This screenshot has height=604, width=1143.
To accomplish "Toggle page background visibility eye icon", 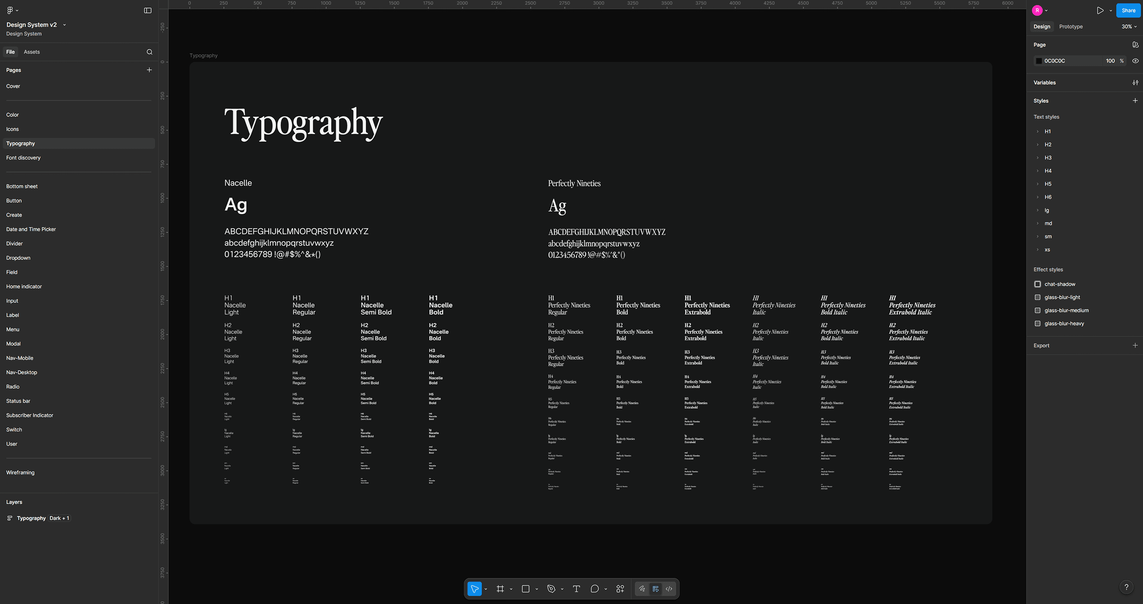I will click(x=1135, y=61).
